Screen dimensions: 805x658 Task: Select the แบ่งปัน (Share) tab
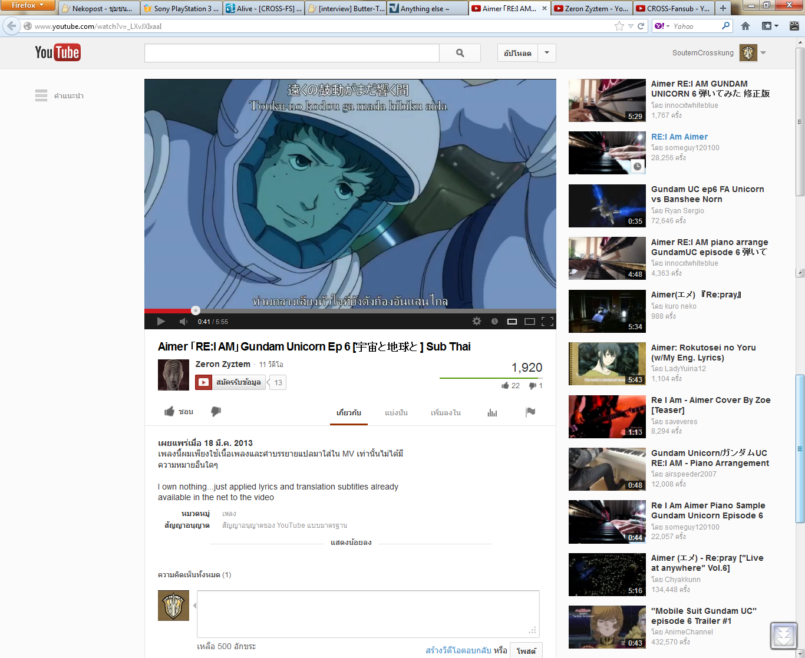[x=396, y=412]
